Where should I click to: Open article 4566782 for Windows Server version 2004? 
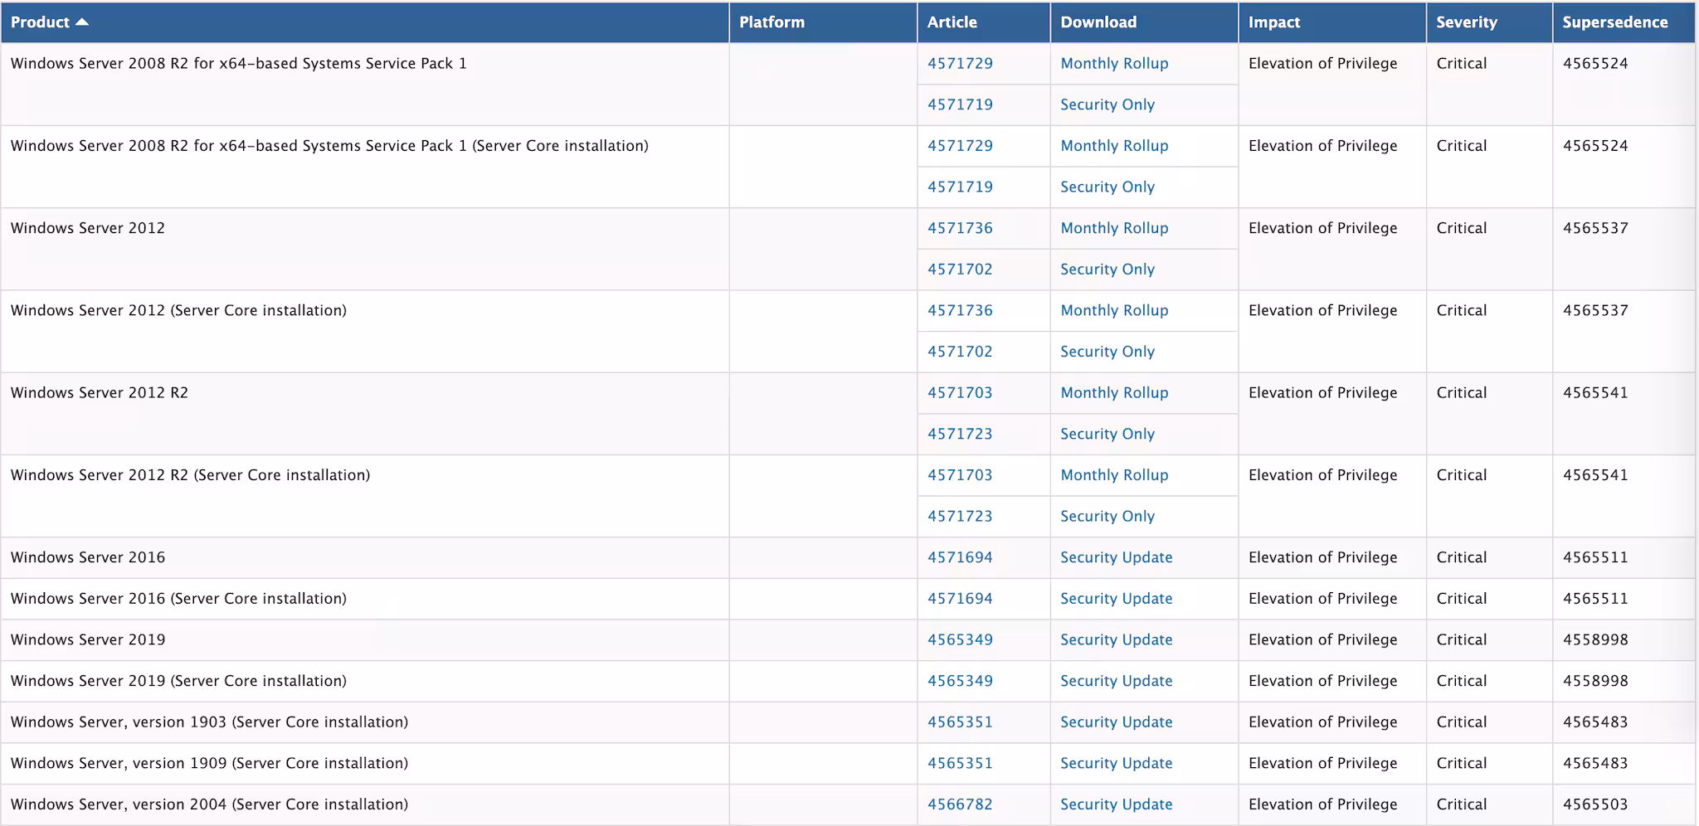click(960, 804)
